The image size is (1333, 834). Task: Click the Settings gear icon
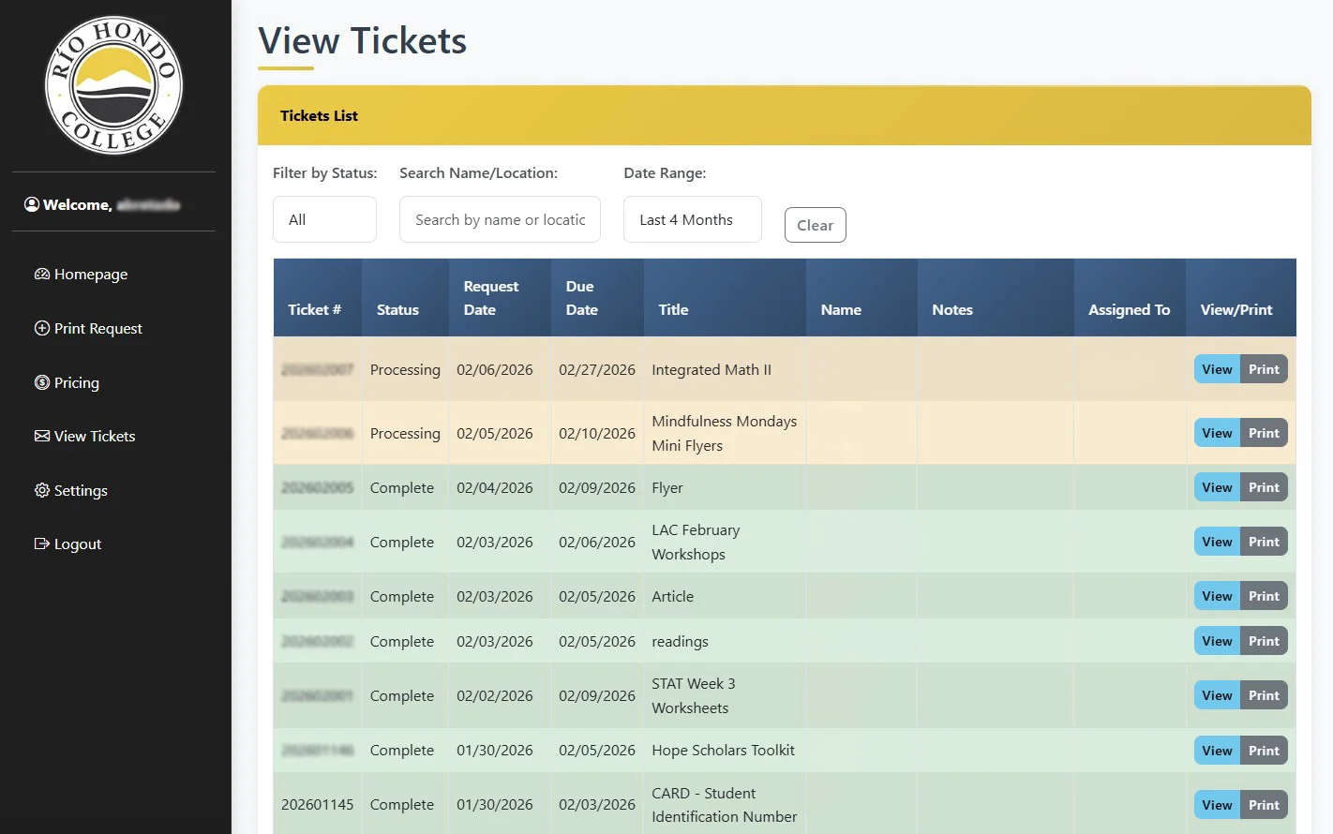pos(42,490)
